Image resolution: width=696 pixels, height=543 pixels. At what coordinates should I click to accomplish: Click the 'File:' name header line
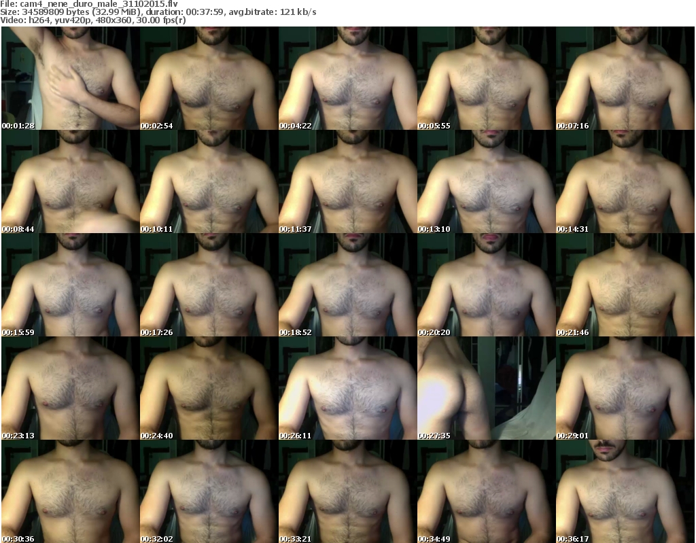[x=89, y=4]
